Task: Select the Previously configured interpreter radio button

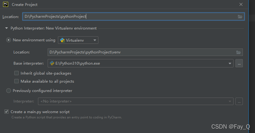Action: point(8,91)
